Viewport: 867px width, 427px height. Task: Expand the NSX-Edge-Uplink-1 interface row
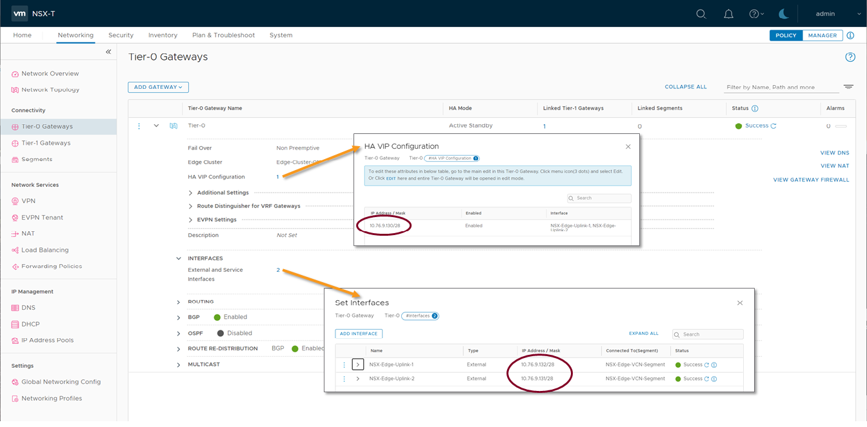pos(358,365)
